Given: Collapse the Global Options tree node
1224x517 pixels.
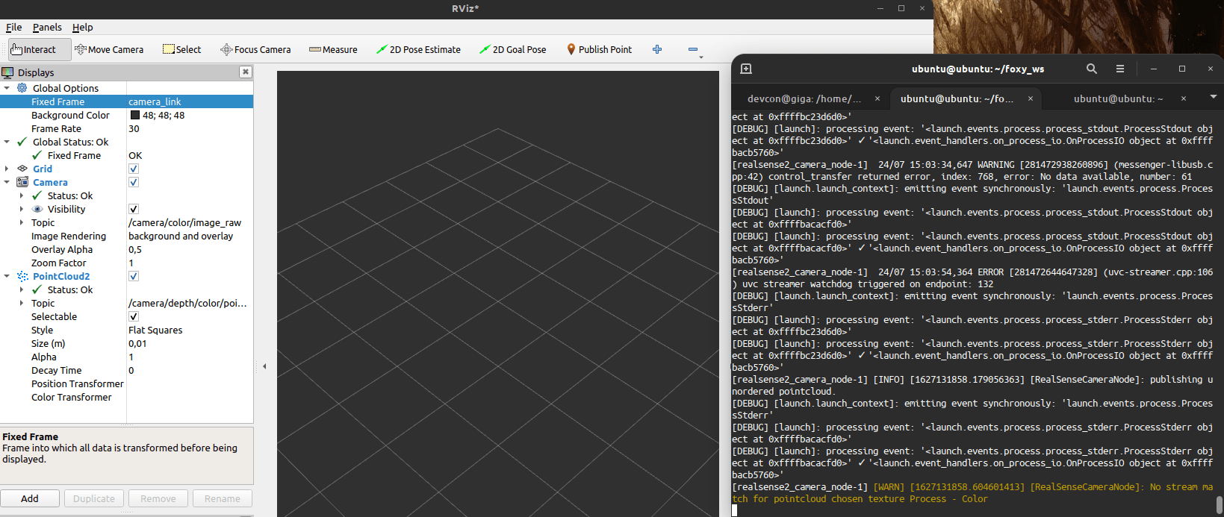Looking at the screenshot, I should coord(7,88).
